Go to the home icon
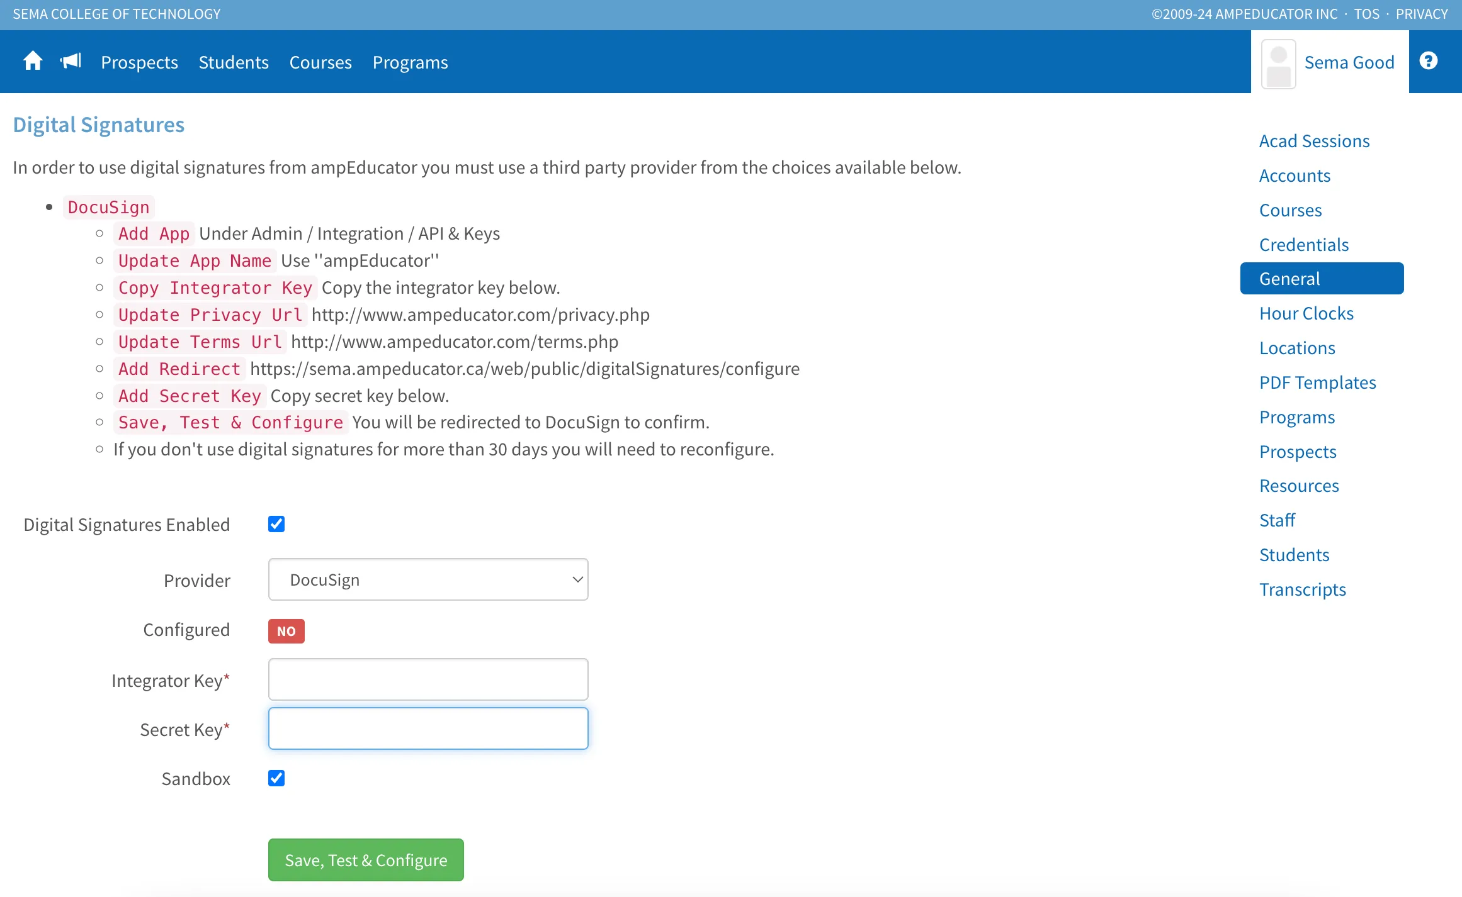The image size is (1462, 897). click(33, 62)
